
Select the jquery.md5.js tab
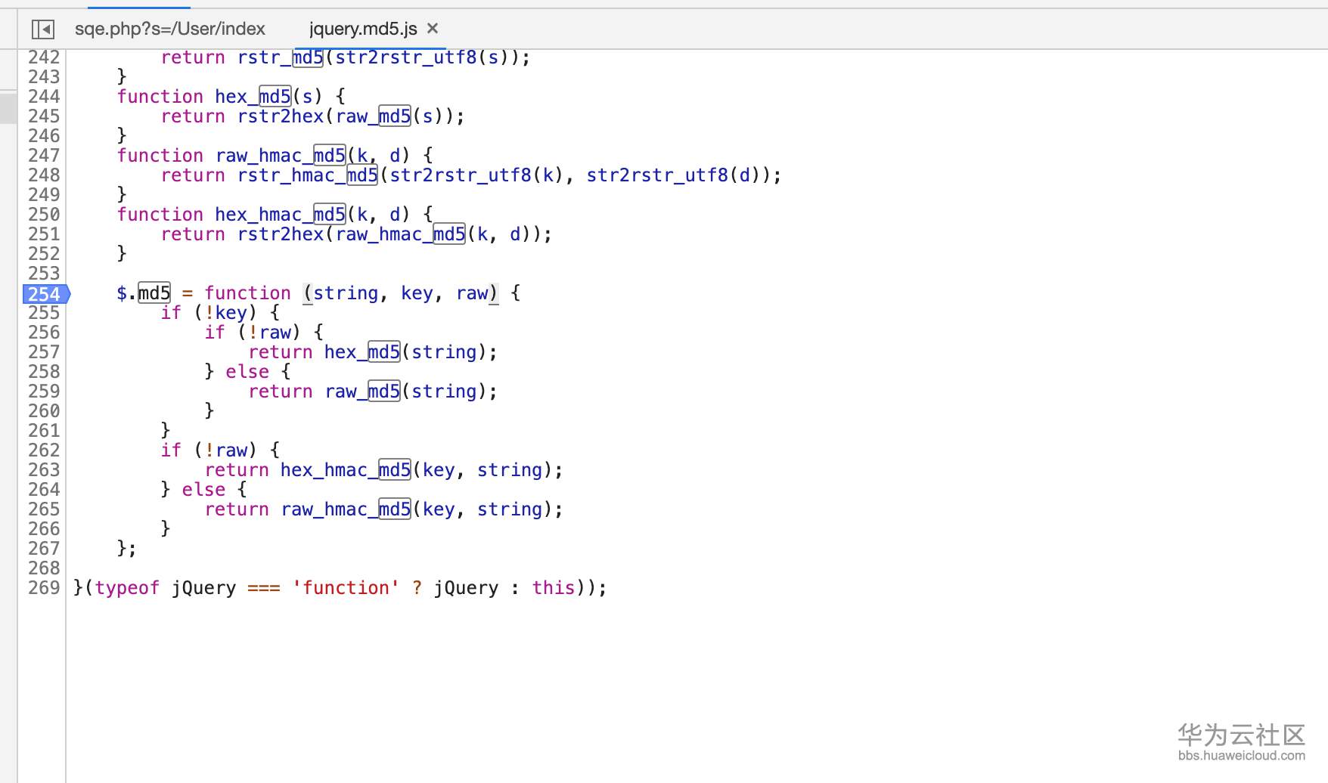pyautogui.click(x=362, y=29)
